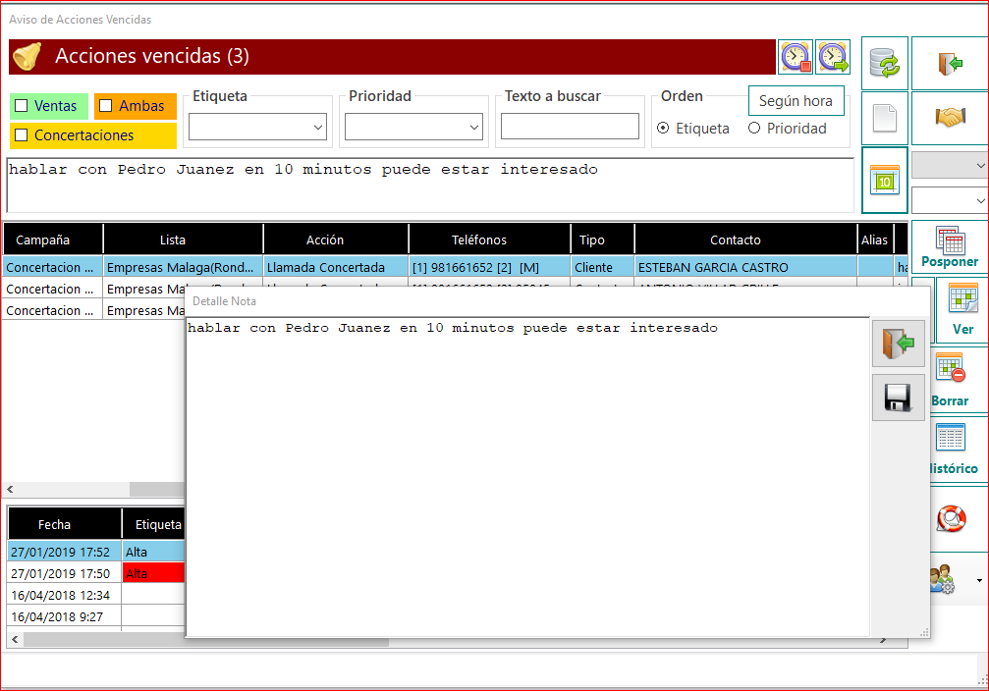Click the Teléfonos column header
The width and height of the screenshot is (989, 691).
pyautogui.click(x=489, y=239)
